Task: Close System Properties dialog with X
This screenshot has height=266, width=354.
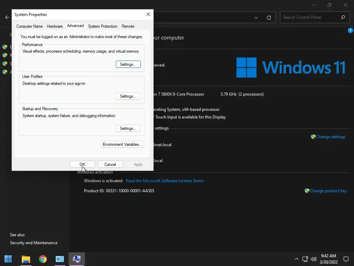Action: [148, 14]
